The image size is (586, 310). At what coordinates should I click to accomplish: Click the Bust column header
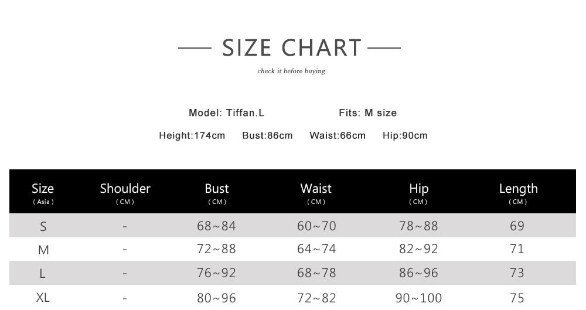pyautogui.click(x=217, y=192)
